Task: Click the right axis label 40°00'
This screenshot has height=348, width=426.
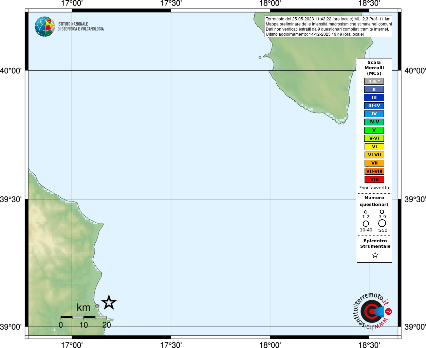Action: click(x=415, y=71)
